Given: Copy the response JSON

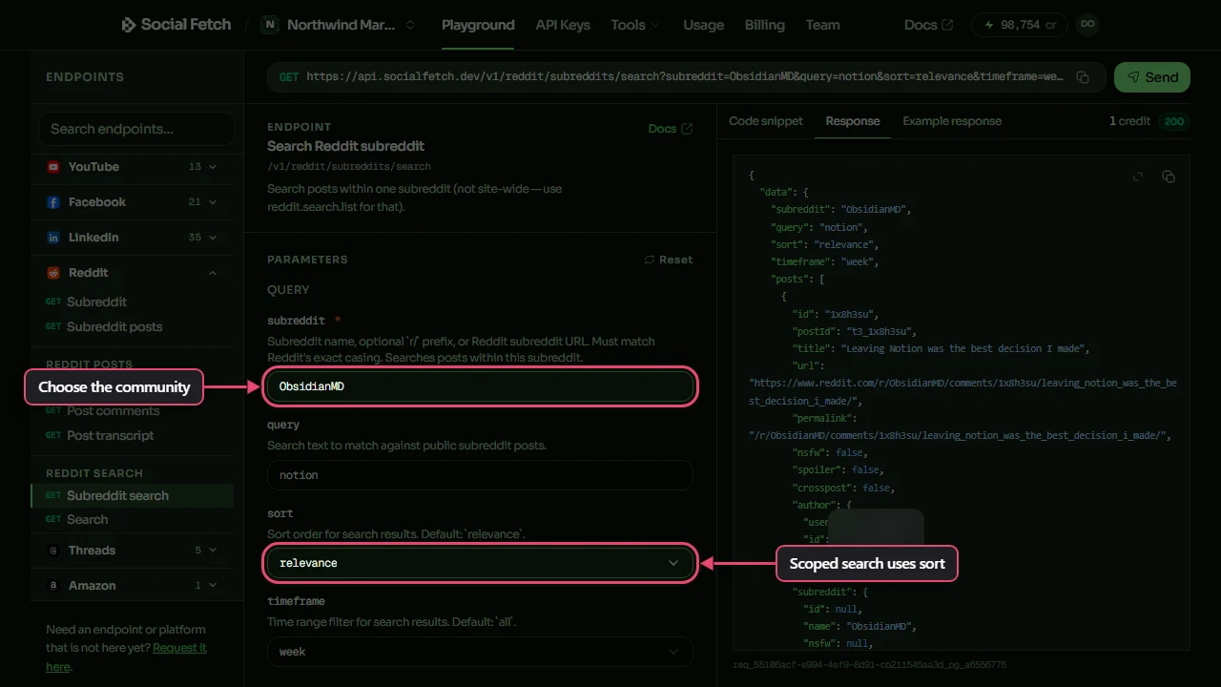Looking at the screenshot, I should click(x=1169, y=177).
